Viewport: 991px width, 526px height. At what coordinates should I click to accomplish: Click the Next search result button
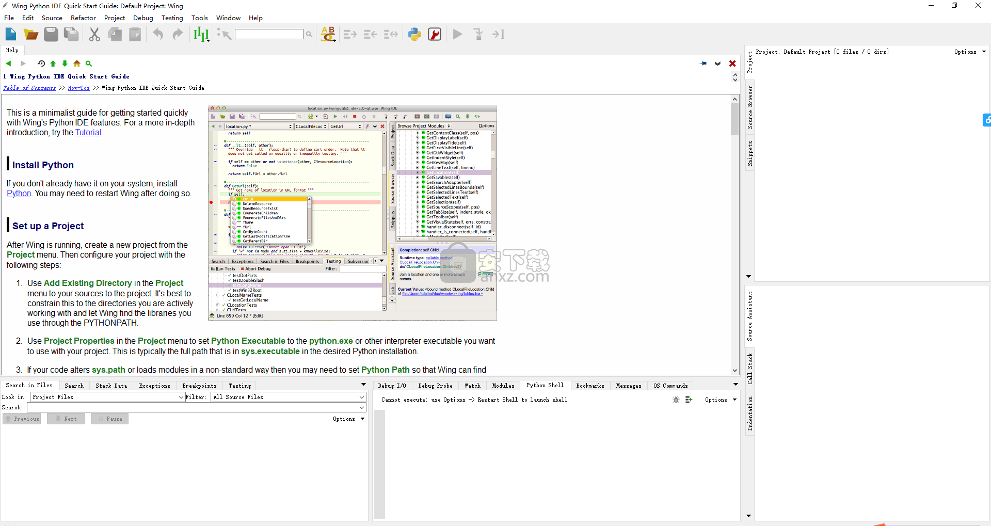click(x=66, y=419)
